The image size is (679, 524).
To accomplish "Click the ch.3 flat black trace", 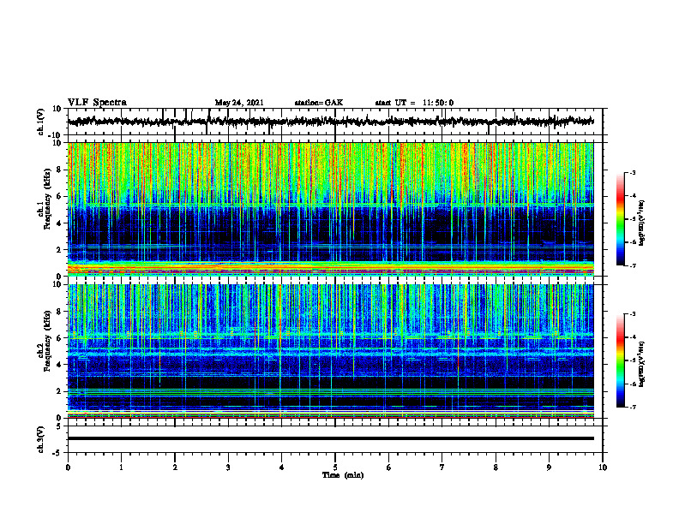I will (330, 438).
